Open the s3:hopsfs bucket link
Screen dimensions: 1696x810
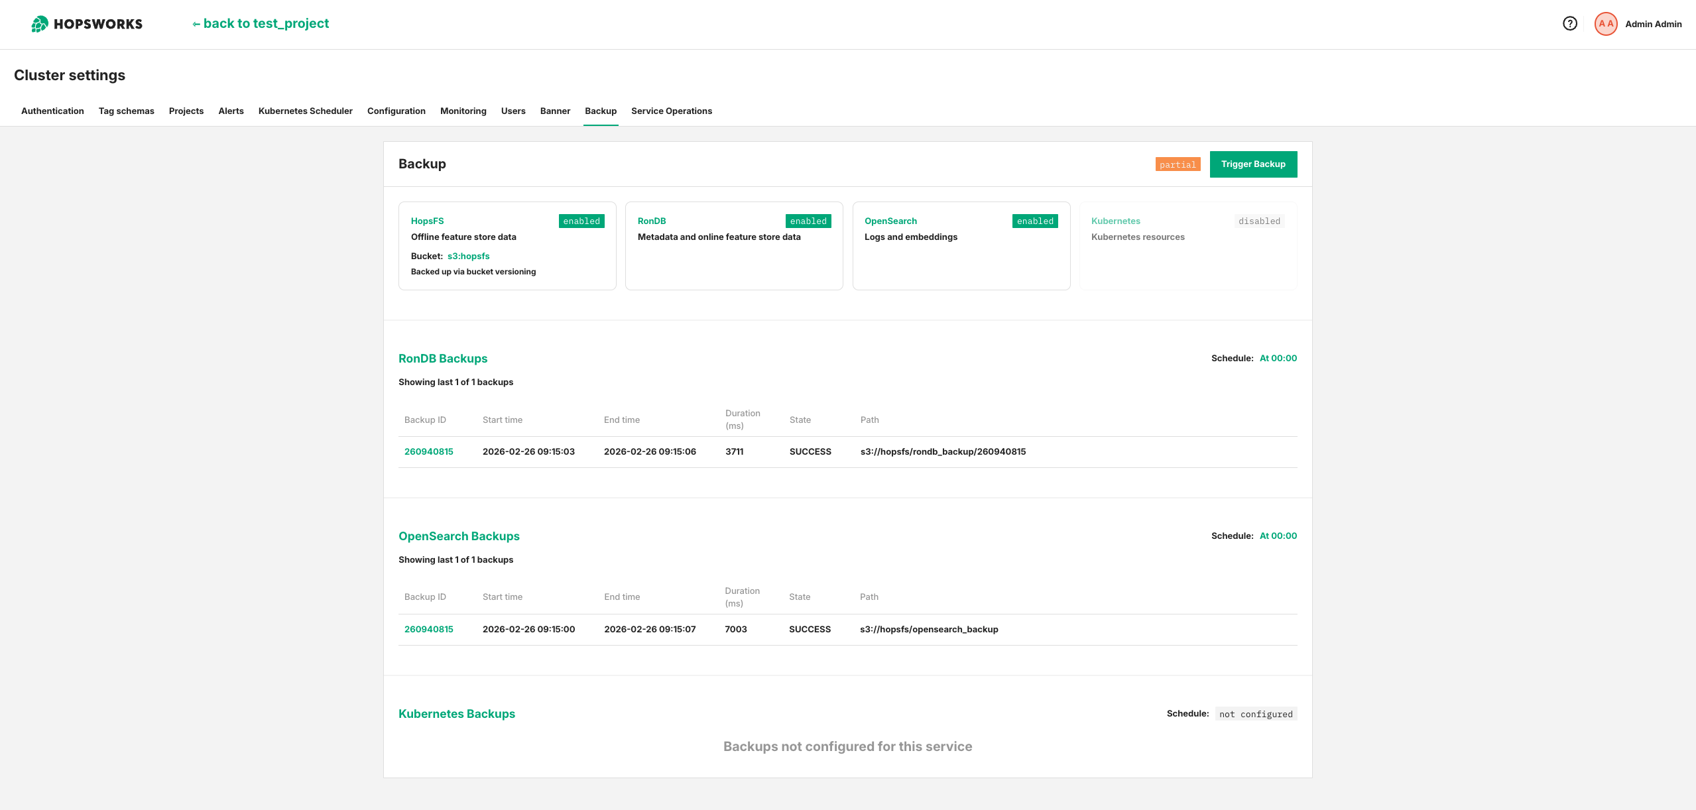point(469,256)
